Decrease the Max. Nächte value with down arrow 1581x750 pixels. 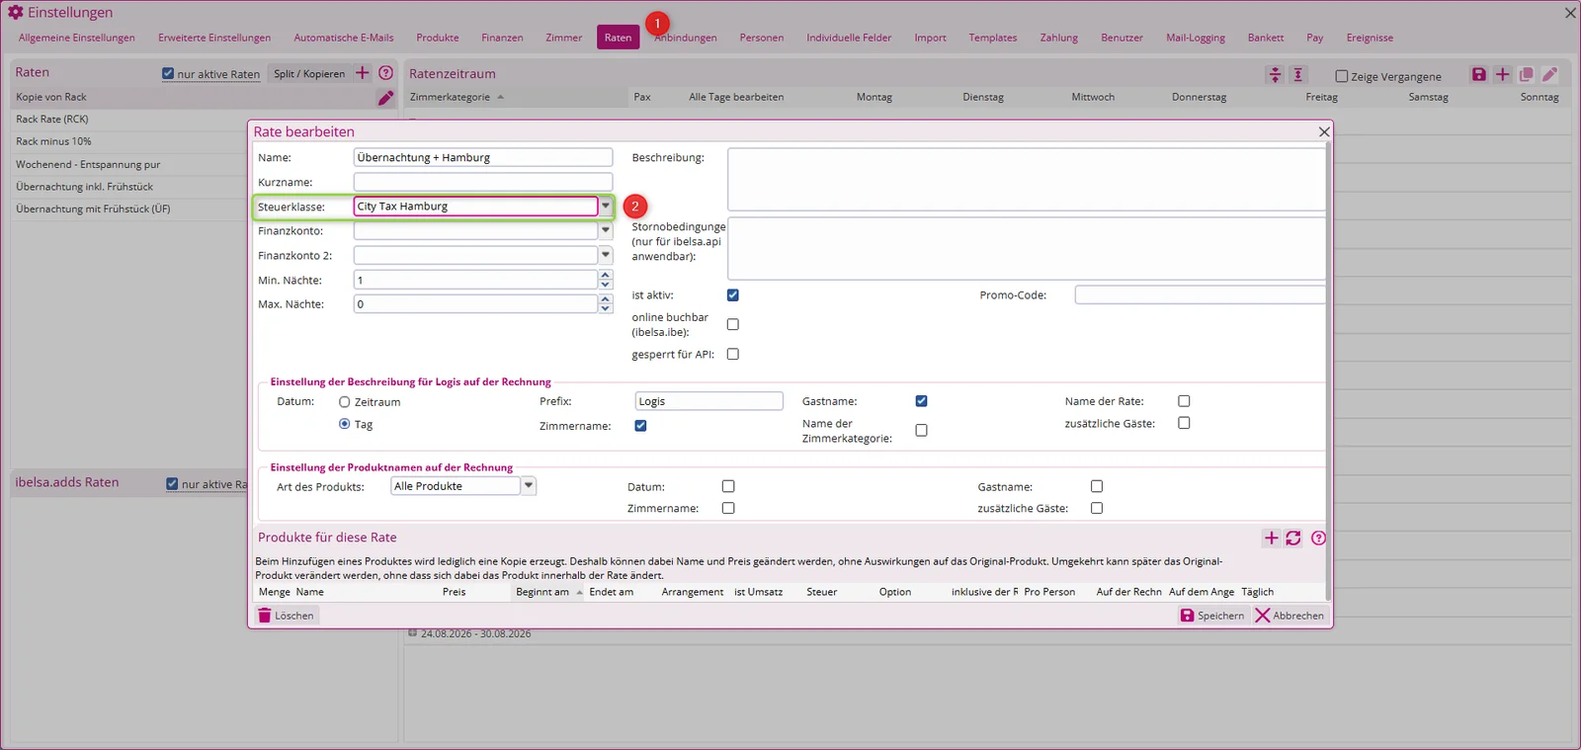click(x=606, y=308)
